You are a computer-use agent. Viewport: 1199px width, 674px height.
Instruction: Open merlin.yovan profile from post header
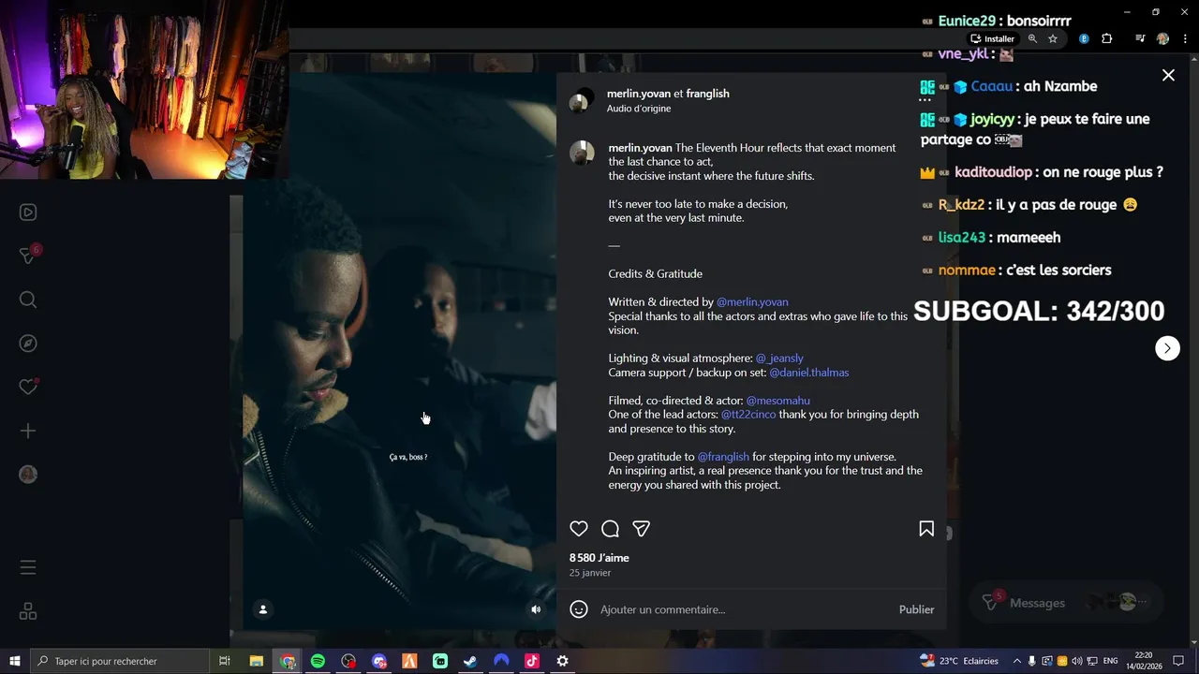[638, 94]
